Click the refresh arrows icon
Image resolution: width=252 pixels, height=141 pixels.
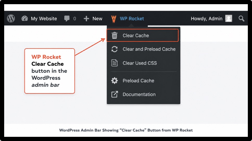[x=115, y=49]
